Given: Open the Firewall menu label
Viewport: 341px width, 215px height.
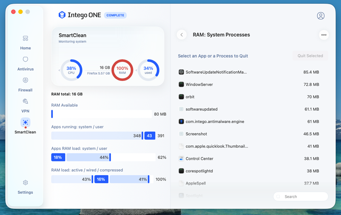Looking at the screenshot, I should (x=26, y=90).
